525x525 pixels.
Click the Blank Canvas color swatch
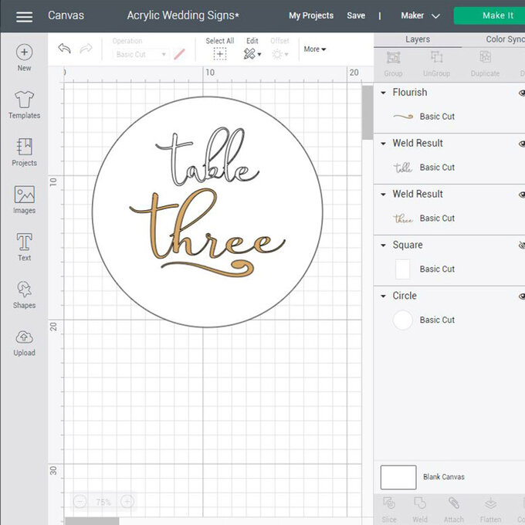point(398,477)
